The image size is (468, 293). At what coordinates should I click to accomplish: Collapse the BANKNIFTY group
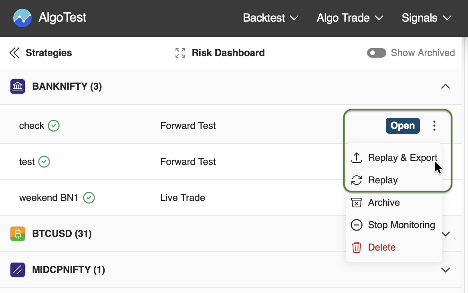(x=445, y=86)
